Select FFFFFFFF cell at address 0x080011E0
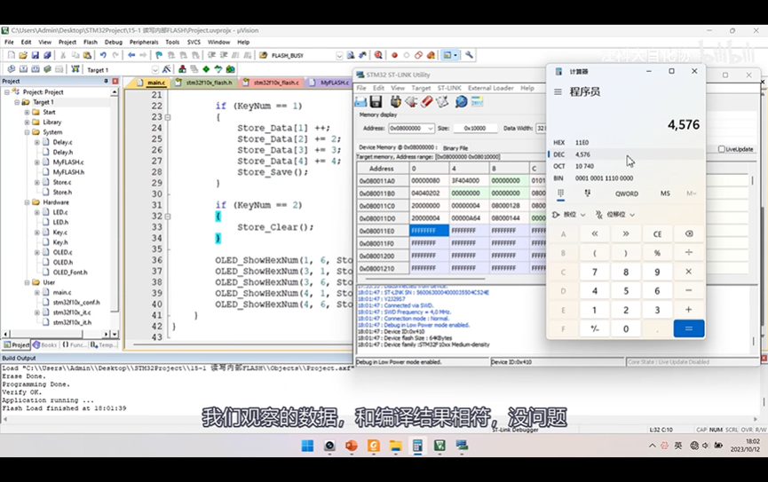The image size is (768, 482). tap(429, 231)
